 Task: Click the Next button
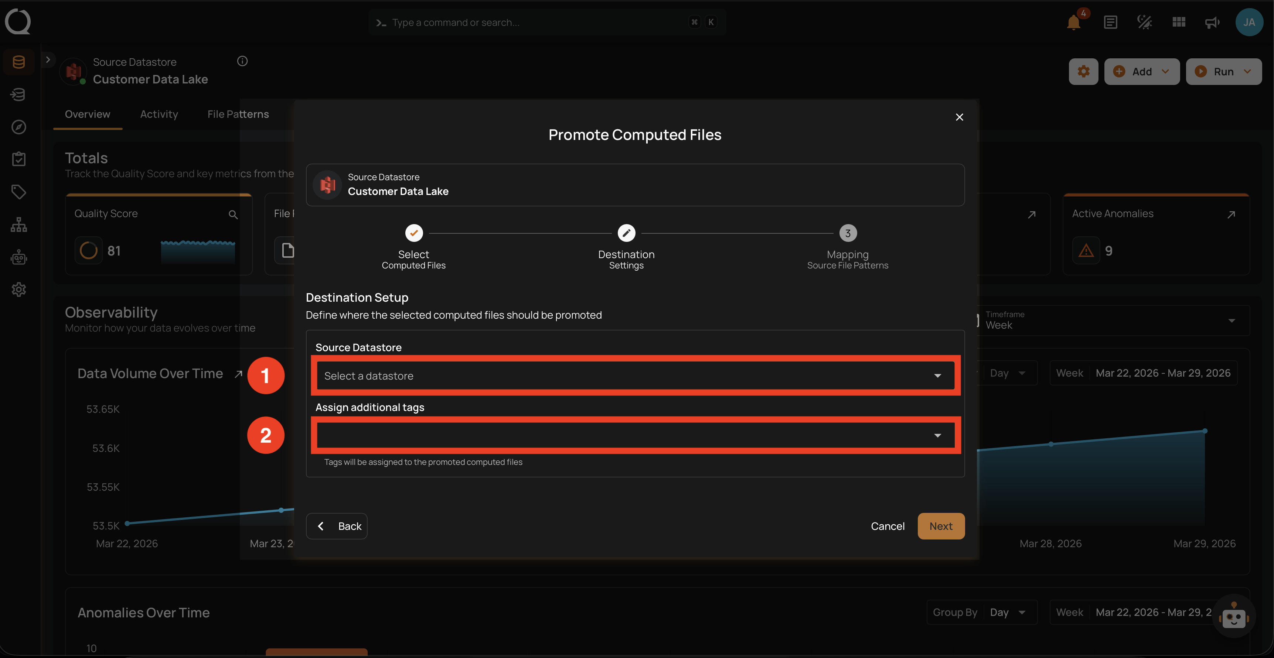(x=941, y=526)
